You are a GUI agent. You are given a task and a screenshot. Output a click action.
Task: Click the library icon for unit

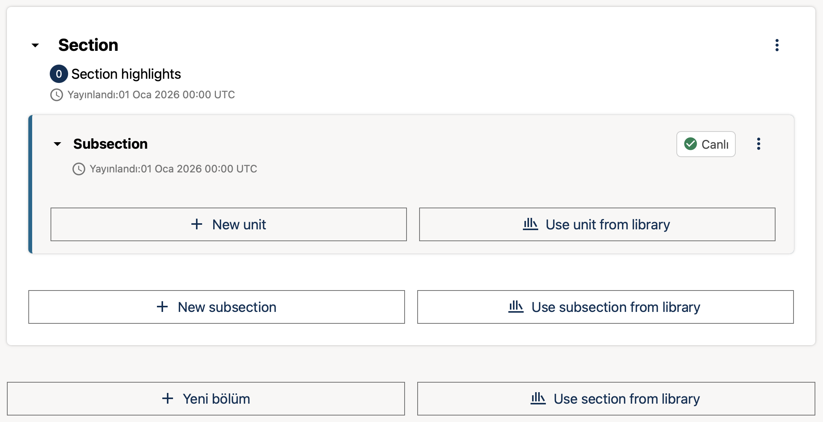pos(530,224)
